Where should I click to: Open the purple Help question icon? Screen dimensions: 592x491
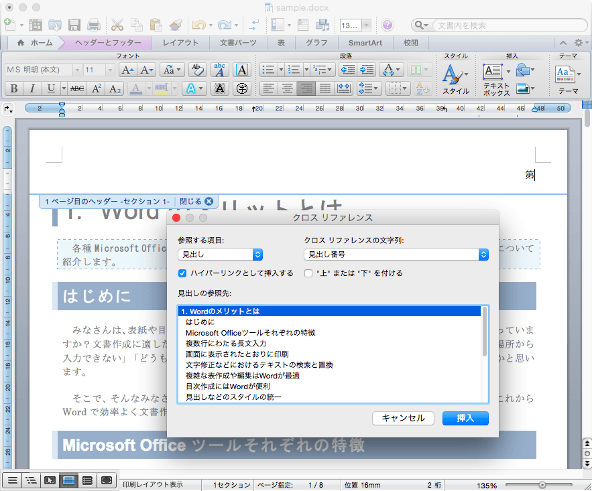[x=387, y=25]
